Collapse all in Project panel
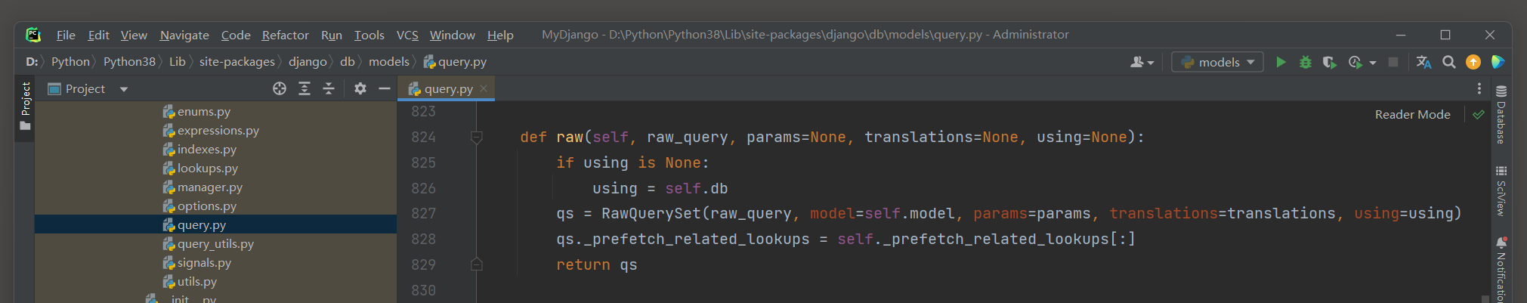Screen dimensions: 1527x303 (x=329, y=88)
